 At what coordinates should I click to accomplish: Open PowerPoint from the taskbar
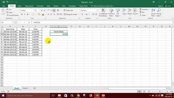103,96
